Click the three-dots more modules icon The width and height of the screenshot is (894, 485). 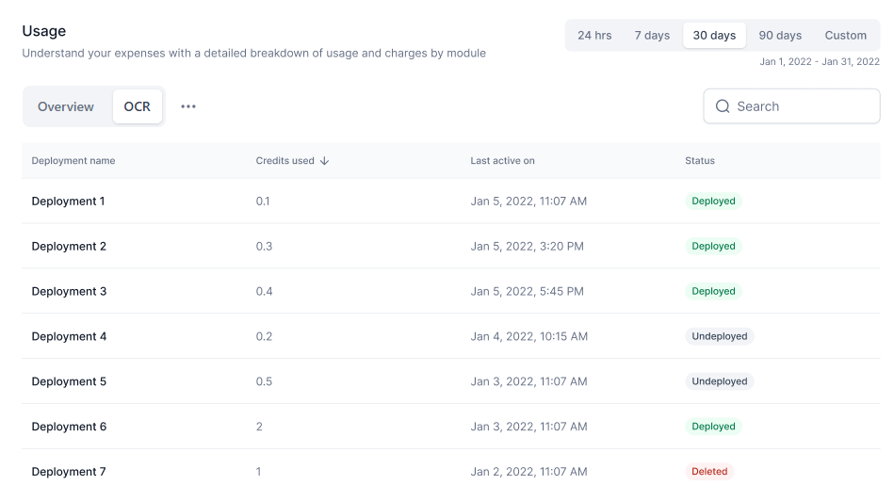point(188,106)
